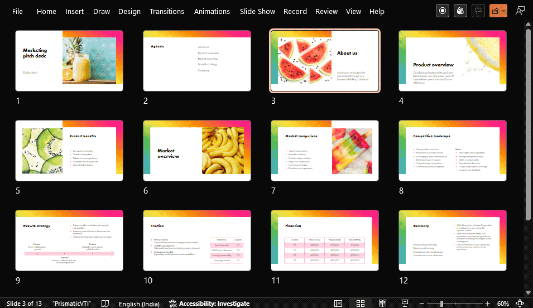Select slide 7 Market comparison thumbnail
The image size is (533, 308).
(325, 151)
